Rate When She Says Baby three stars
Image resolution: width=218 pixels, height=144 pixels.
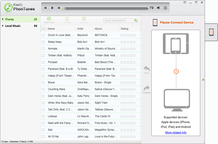[x=128, y=103]
